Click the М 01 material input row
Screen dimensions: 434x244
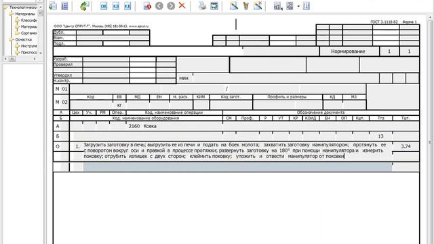pos(218,89)
